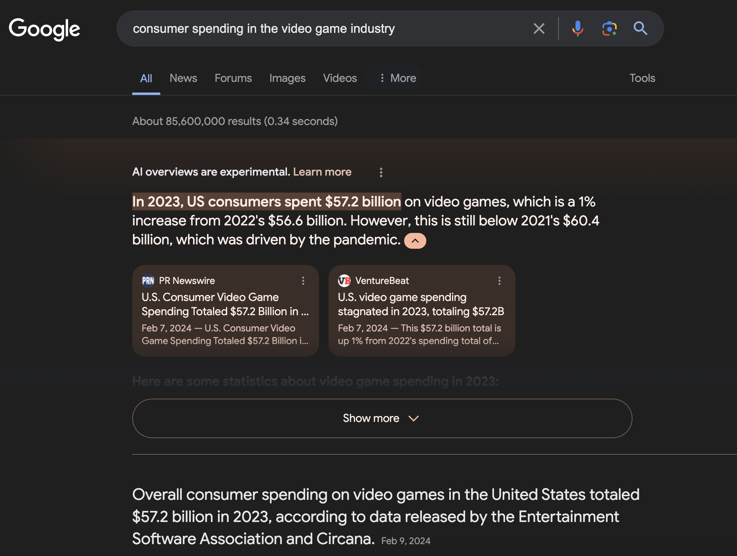737x556 pixels.
Task: Click the Google logo
Action: point(44,29)
